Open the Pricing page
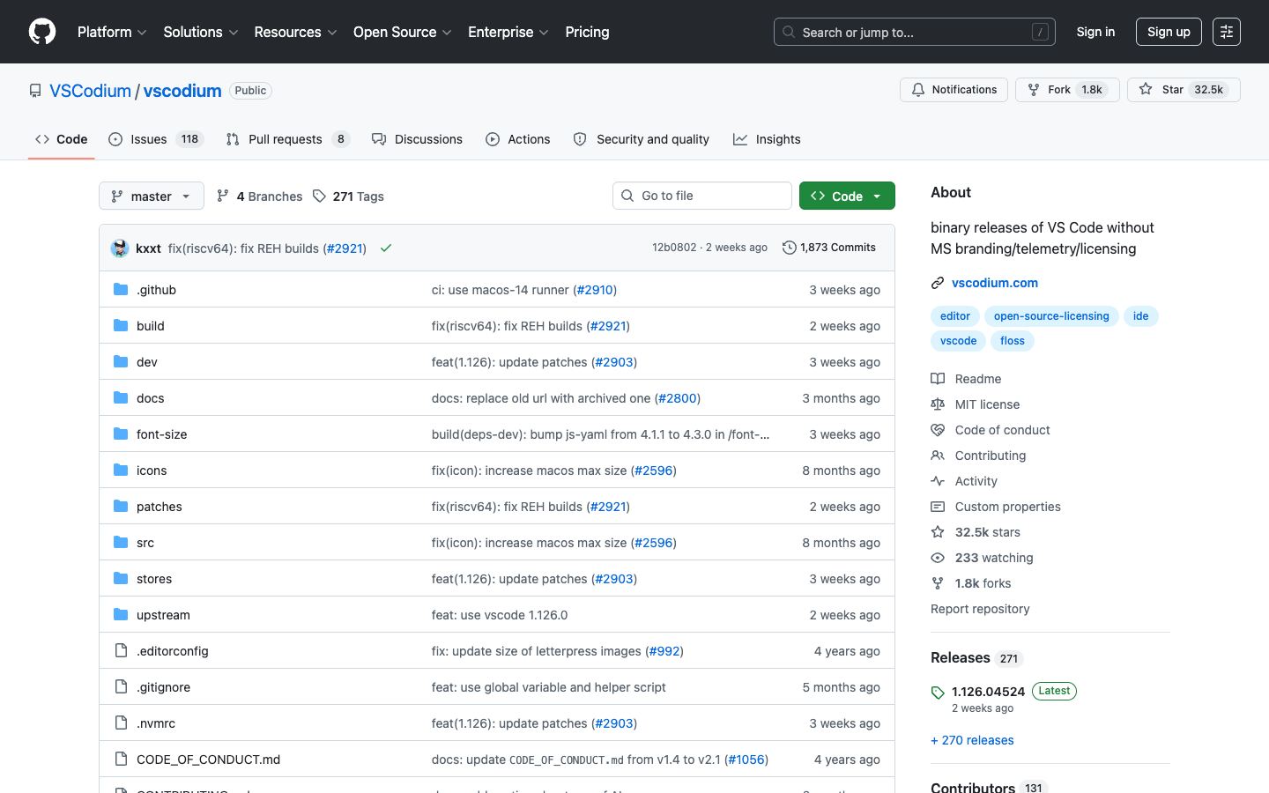Screen dimensions: 1269x793 (587, 32)
